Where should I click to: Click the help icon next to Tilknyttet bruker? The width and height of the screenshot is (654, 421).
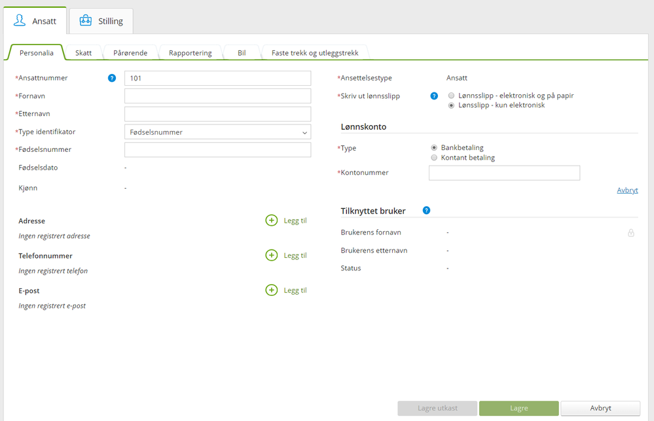tap(427, 210)
